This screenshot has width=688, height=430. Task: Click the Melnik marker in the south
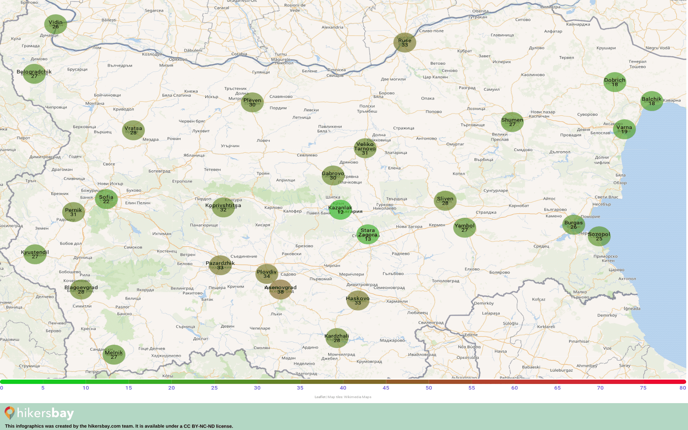(x=114, y=354)
